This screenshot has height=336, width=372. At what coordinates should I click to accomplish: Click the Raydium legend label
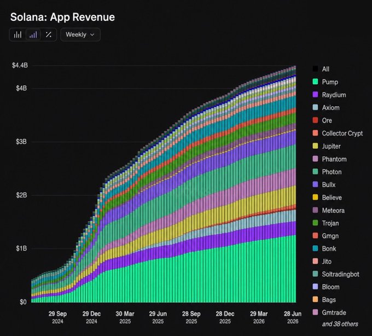[x=334, y=95]
